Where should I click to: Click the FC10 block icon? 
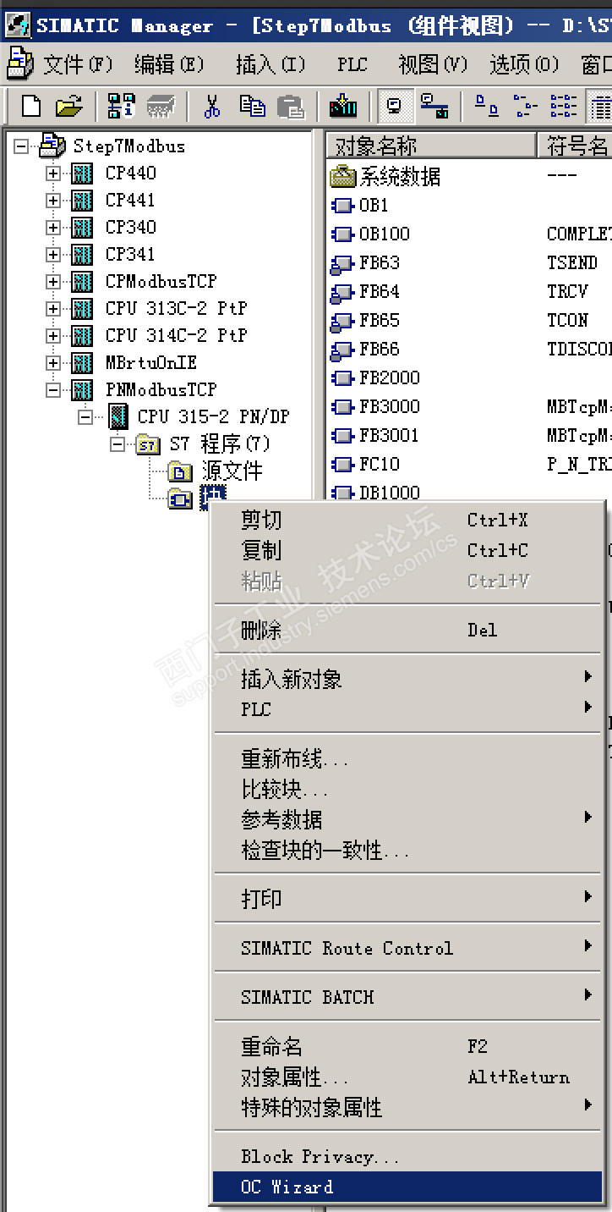pos(343,465)
